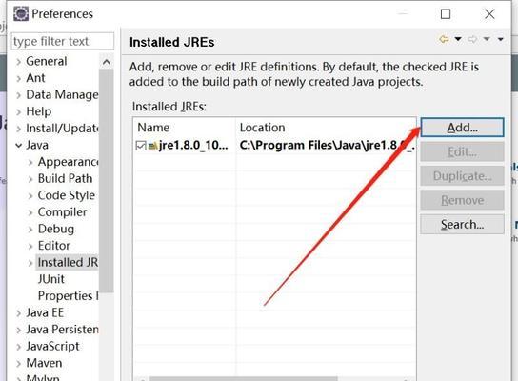Expand the JavaScript node
518x381 pixels.
pyautogui.click(x=19, y=347)
